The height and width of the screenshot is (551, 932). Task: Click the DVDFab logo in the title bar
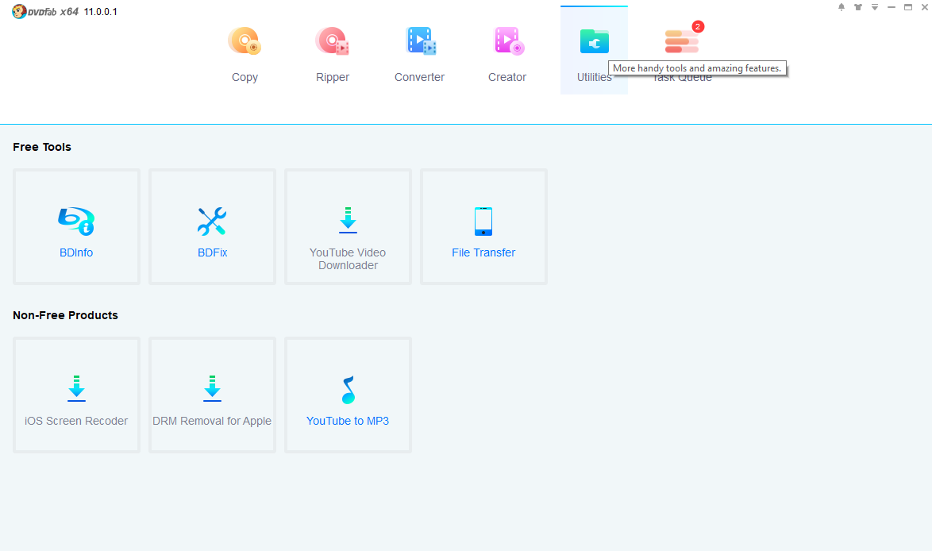tap(45, 11)
